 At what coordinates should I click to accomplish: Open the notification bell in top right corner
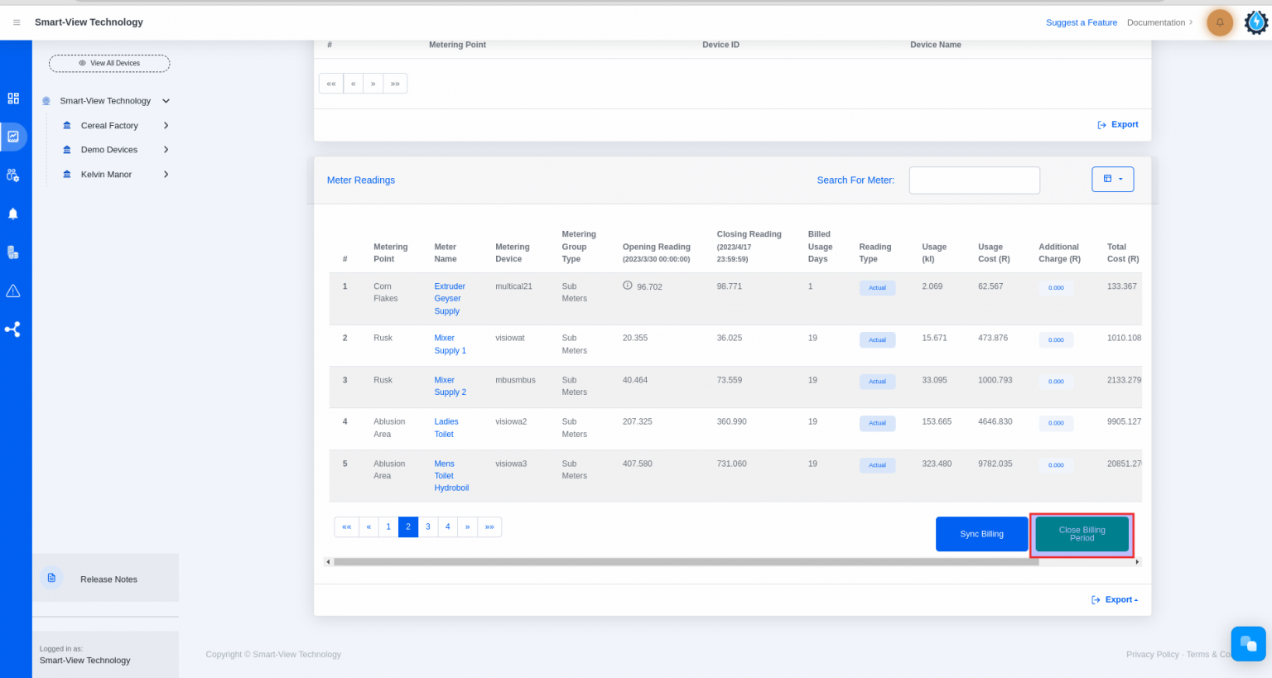pos(1219,22)
